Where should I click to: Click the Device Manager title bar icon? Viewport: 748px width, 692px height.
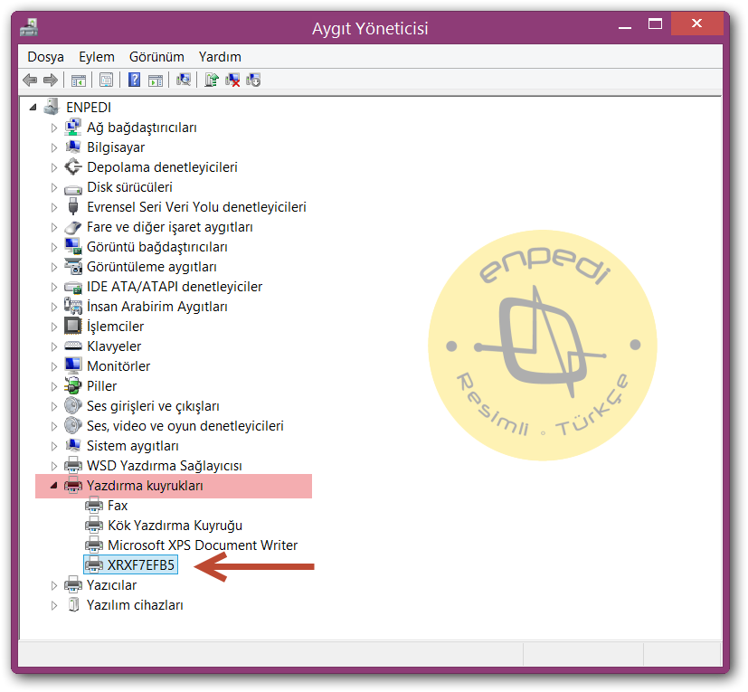coord(29,28)
